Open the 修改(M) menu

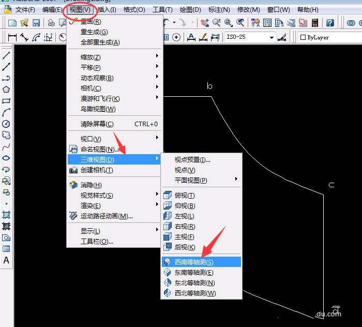click(x=248, y=10)
